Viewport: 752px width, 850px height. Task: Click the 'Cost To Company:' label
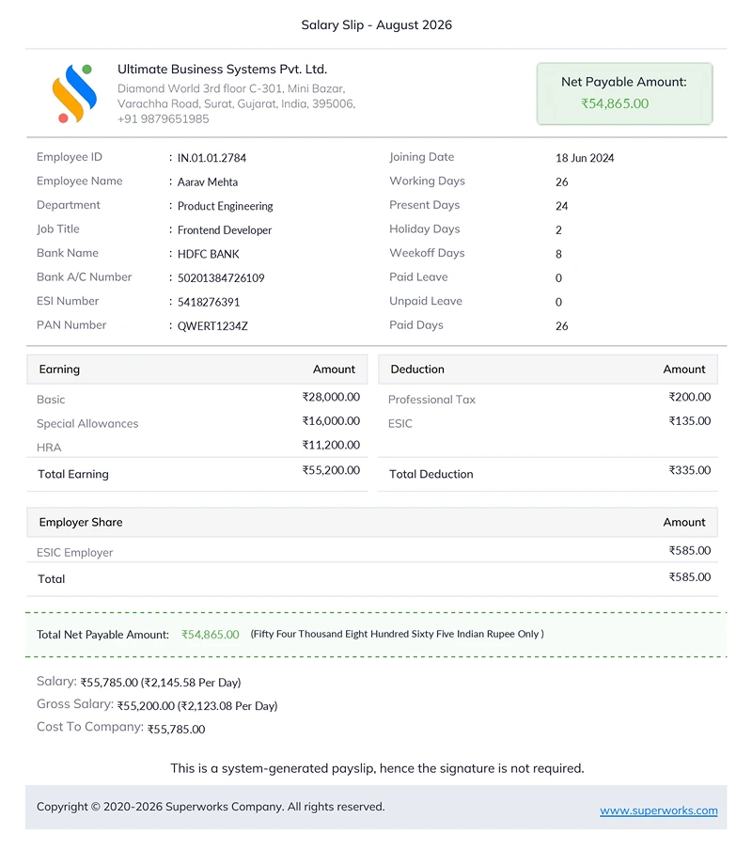pos(90,727)
